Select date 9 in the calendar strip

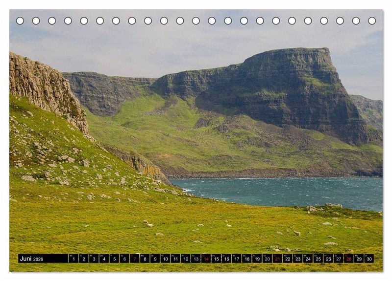pos(155,259)
